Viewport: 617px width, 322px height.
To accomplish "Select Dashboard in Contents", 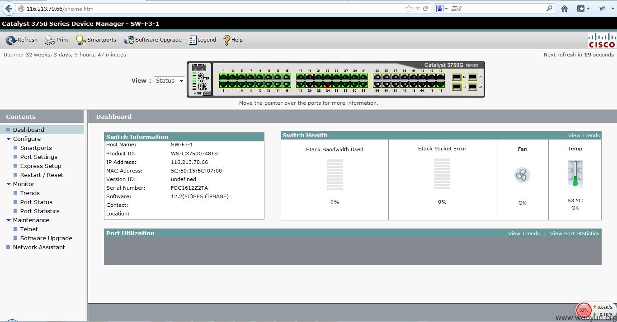I will click(28, 130).
